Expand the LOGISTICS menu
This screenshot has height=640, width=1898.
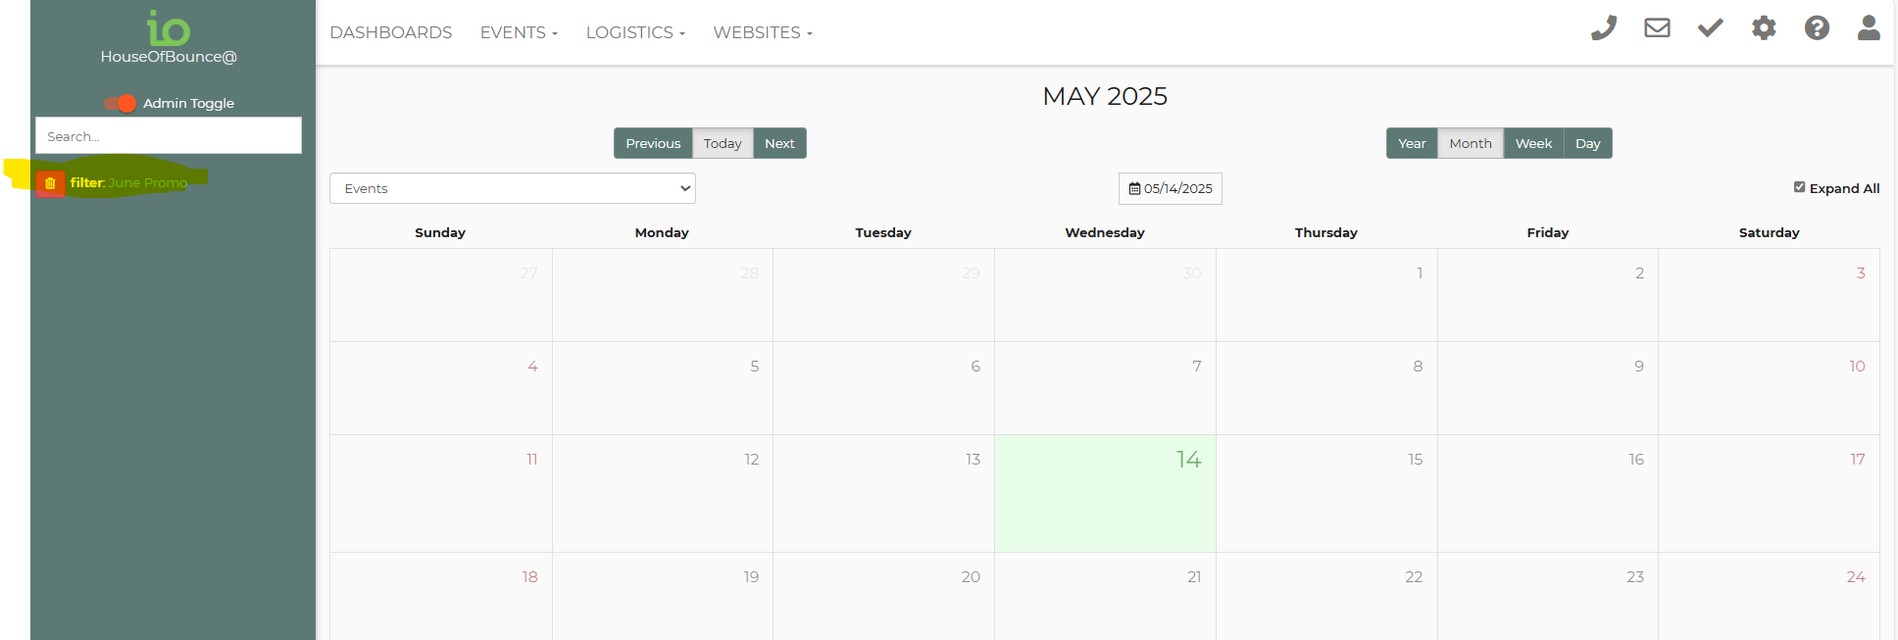[x=635, y=32]
